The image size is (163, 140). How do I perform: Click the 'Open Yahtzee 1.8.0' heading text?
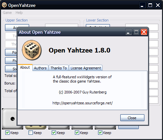click(x=80, y=50)
